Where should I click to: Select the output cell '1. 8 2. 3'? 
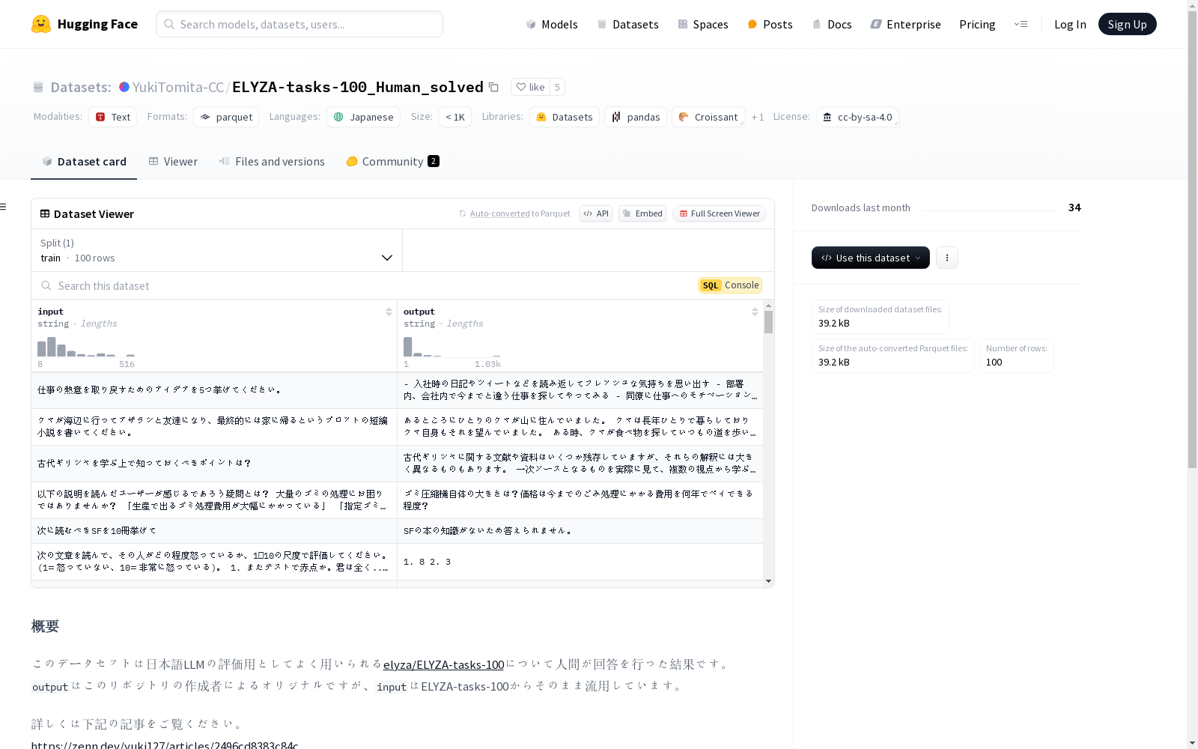[x=580, y=562]
